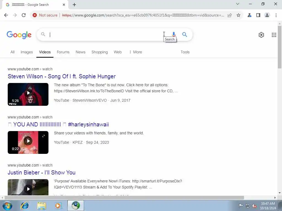Play the Justin Bieber video thumbnail
The height and width of the screenshot is (211, 282).
[x=28, y=187]
